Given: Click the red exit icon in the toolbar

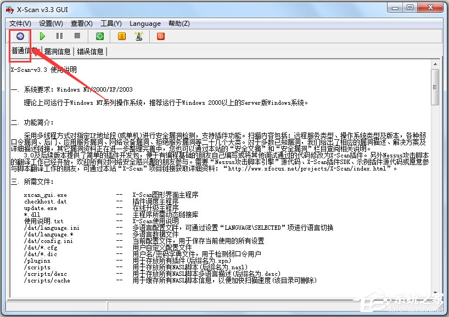Looking at the screenshot, I should click(161, 36).
